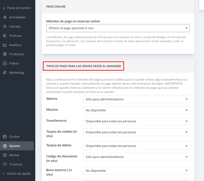Open Métodos de pago en reservas online dropdown

118,28
